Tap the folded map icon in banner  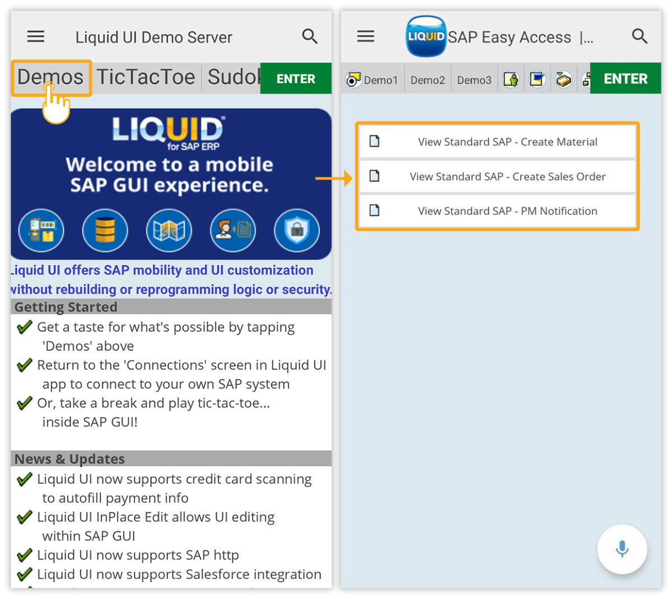(x=169, y=230)
